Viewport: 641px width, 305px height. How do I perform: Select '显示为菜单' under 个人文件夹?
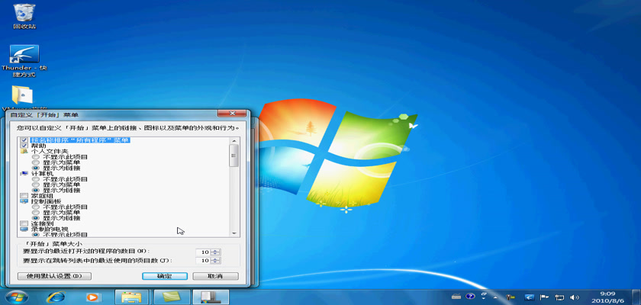(35, 162)
